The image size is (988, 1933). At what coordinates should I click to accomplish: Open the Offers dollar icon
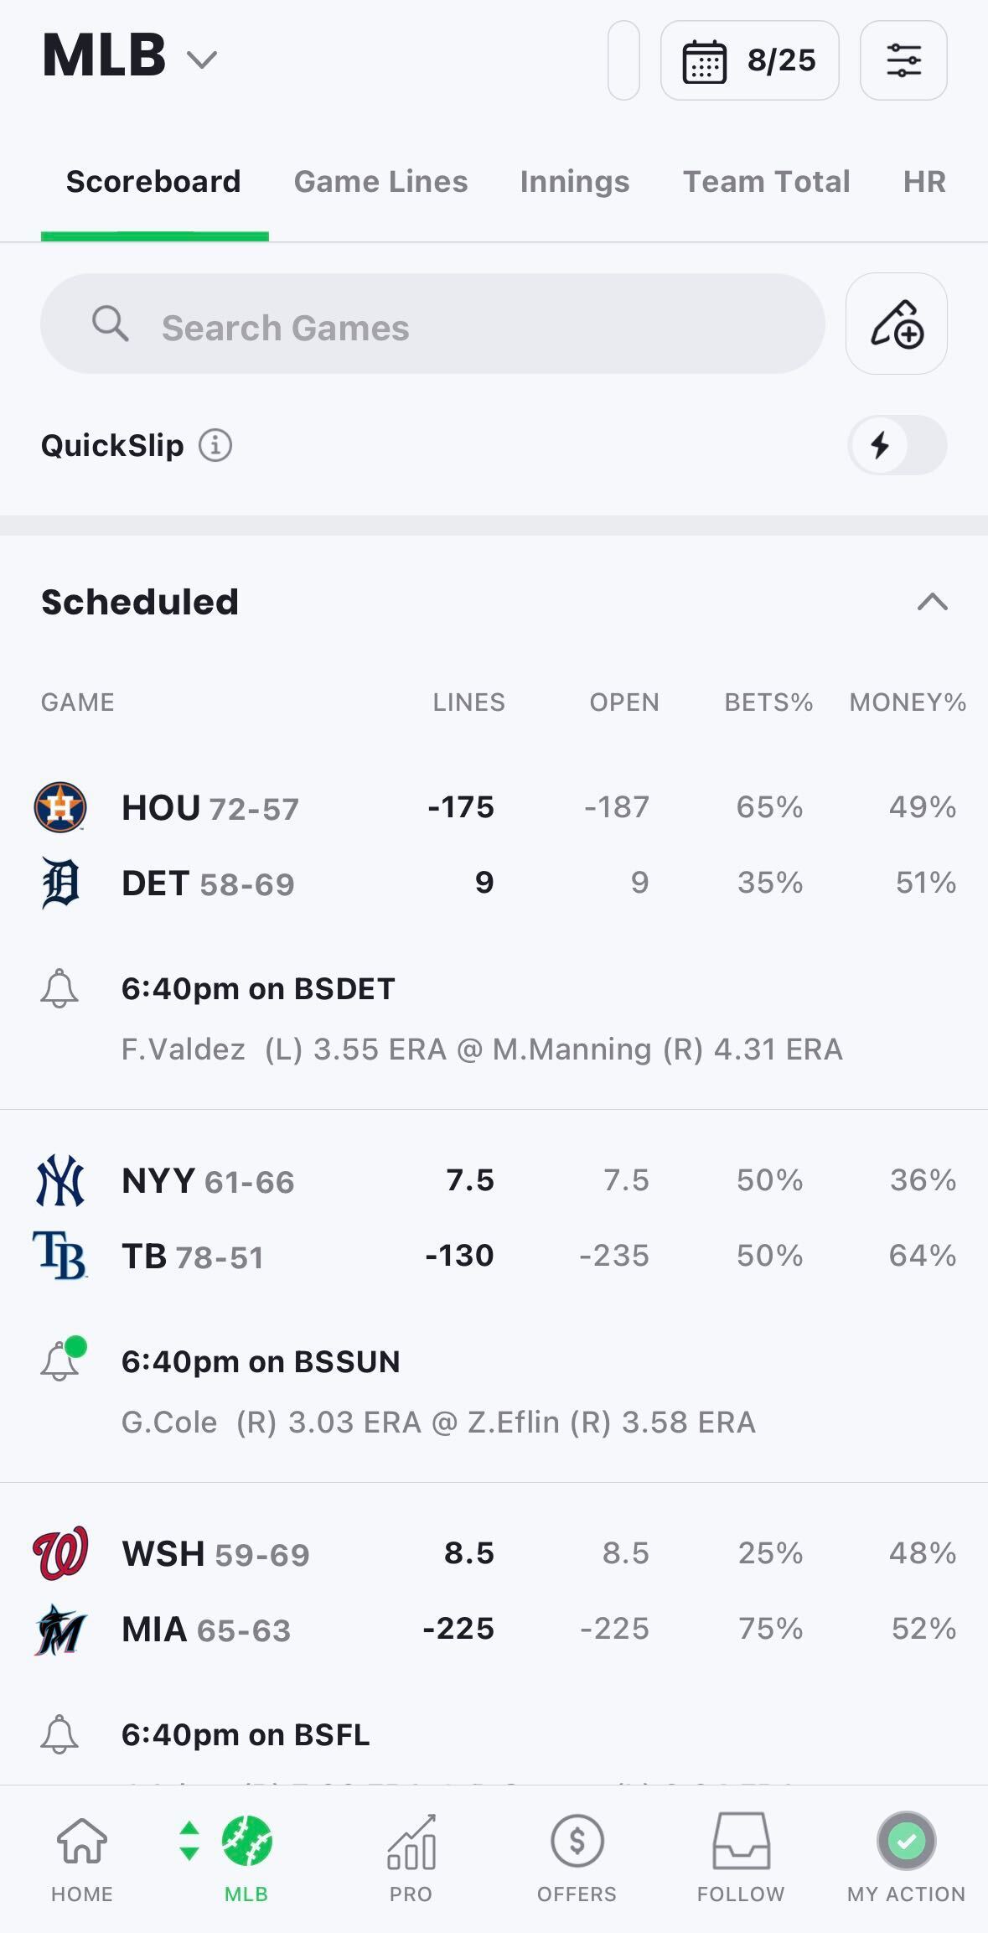click(x=577, y=1857)
